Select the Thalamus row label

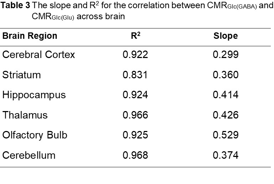(x=25, y=115)
